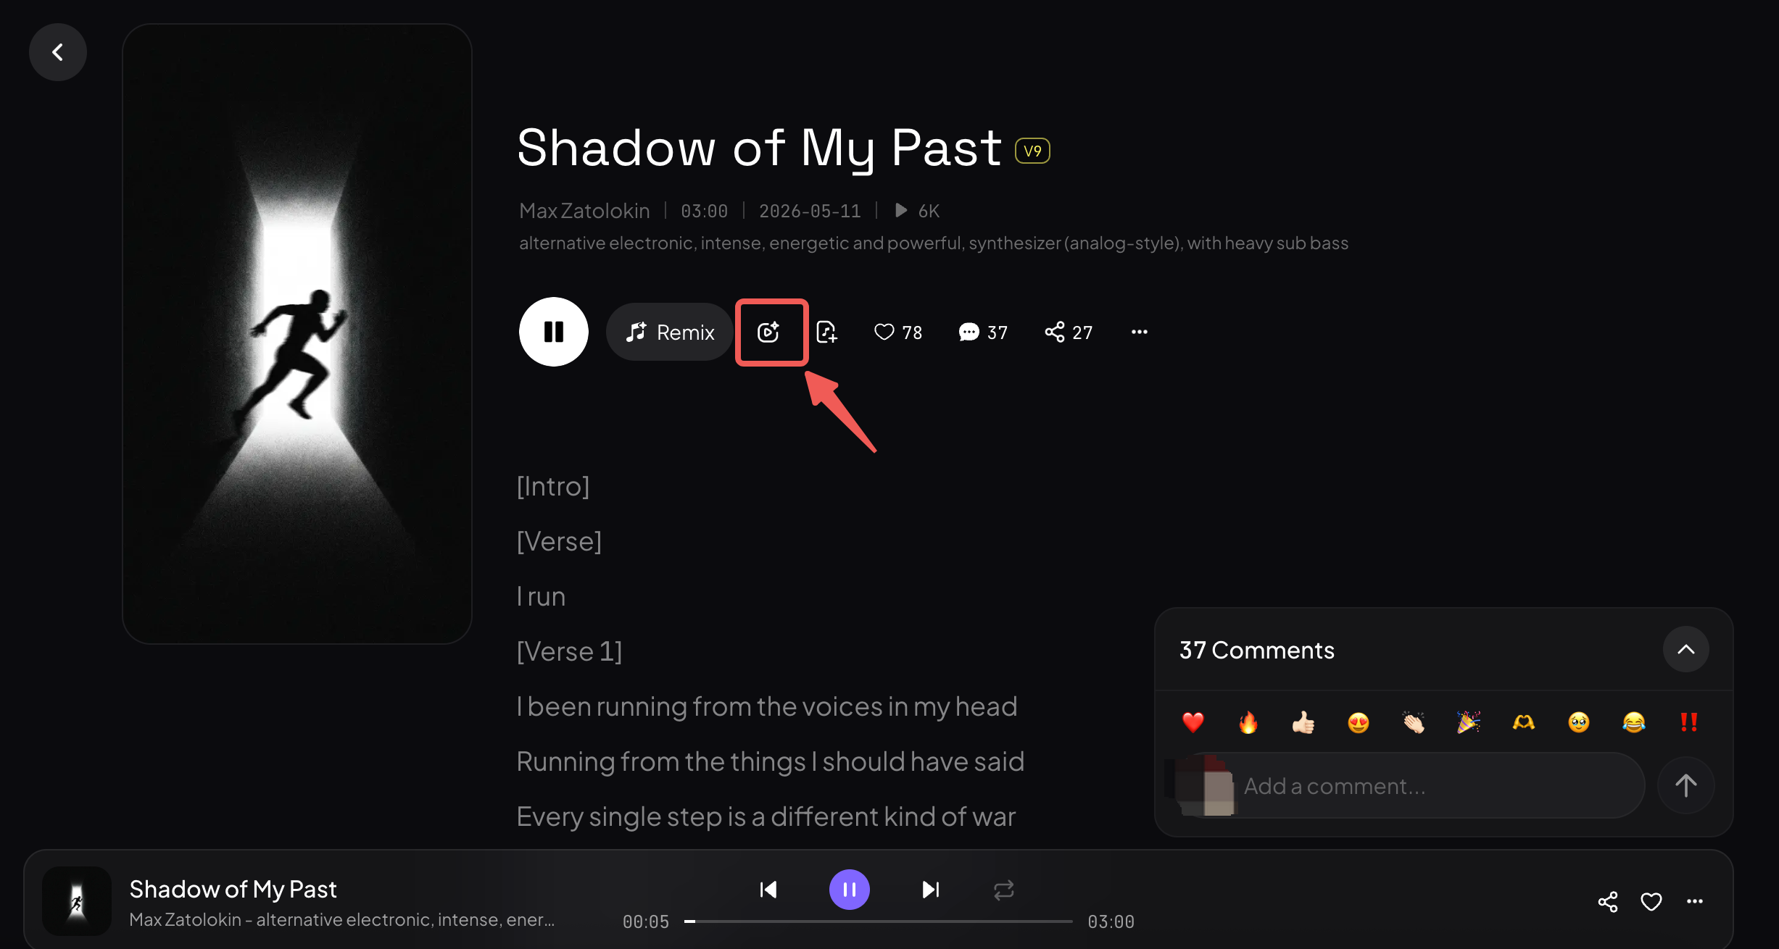Pause the song with large white button
Screen dimensions: 1779x949
click(554, 332)
